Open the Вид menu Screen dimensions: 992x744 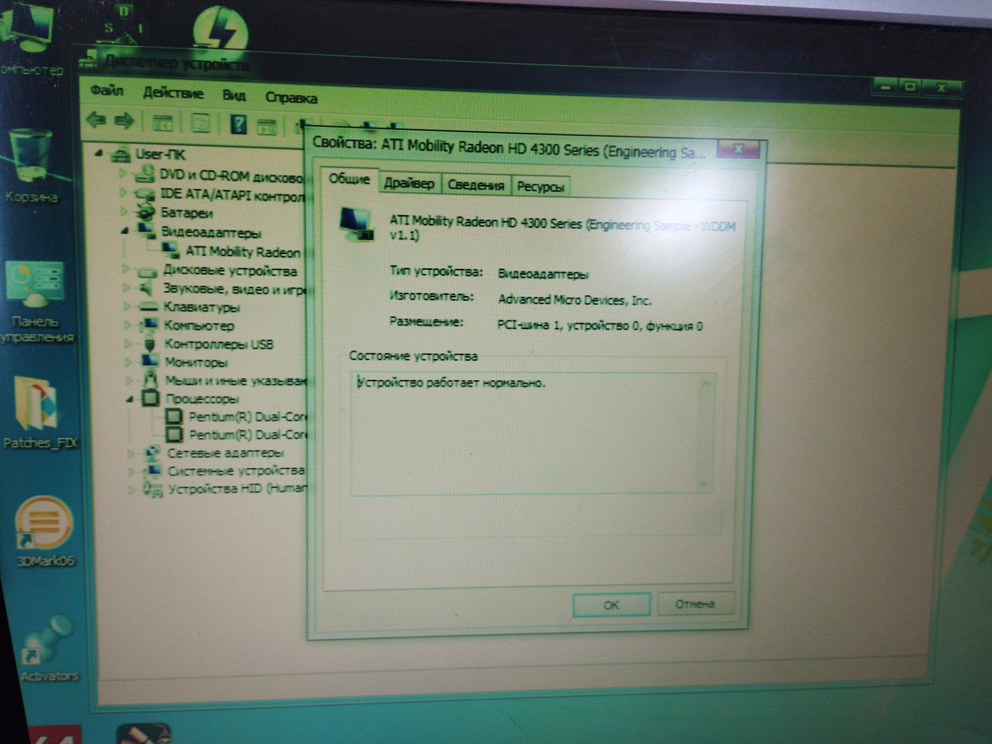(234, 96)
